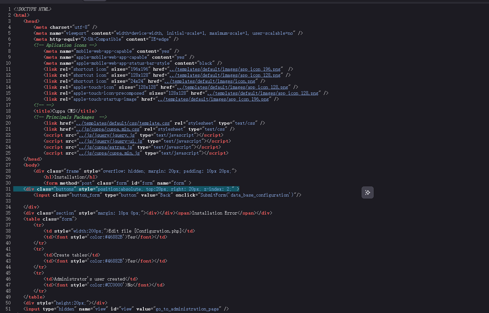489x313 pixels.
Task: Click the 'viewport' meta name value
Action: 76,33
